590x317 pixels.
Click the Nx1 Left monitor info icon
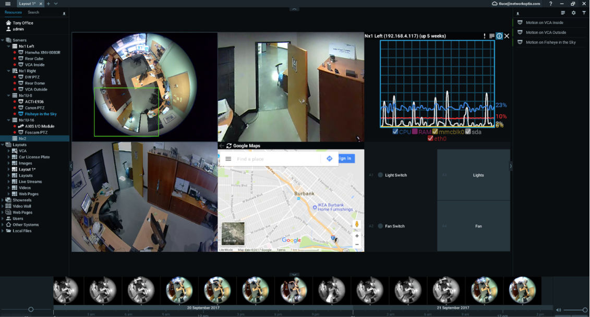pos(499,36)
